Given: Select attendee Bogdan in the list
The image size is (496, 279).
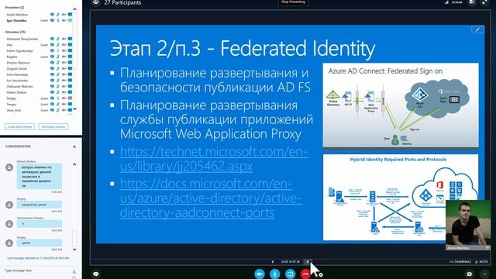Looking at the screenshot, I should pos(12,57).
